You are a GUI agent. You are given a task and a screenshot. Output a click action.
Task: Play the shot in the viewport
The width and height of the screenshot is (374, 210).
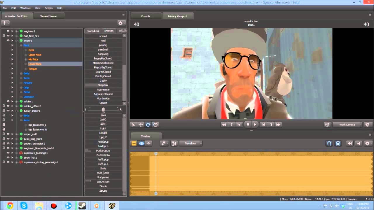pos(255,125)
